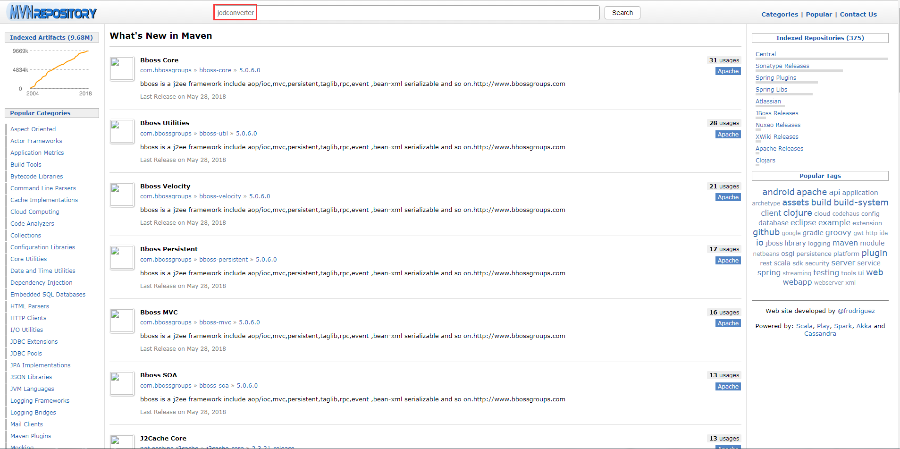Open the Central repository link

click(x=765, y=54)
